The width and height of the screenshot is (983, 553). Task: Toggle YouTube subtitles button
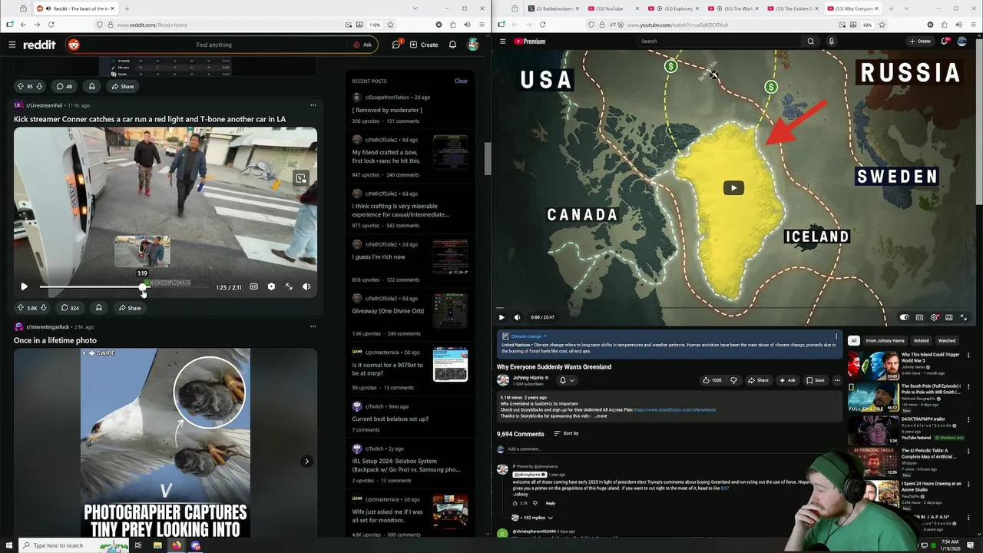coord(919,317)
